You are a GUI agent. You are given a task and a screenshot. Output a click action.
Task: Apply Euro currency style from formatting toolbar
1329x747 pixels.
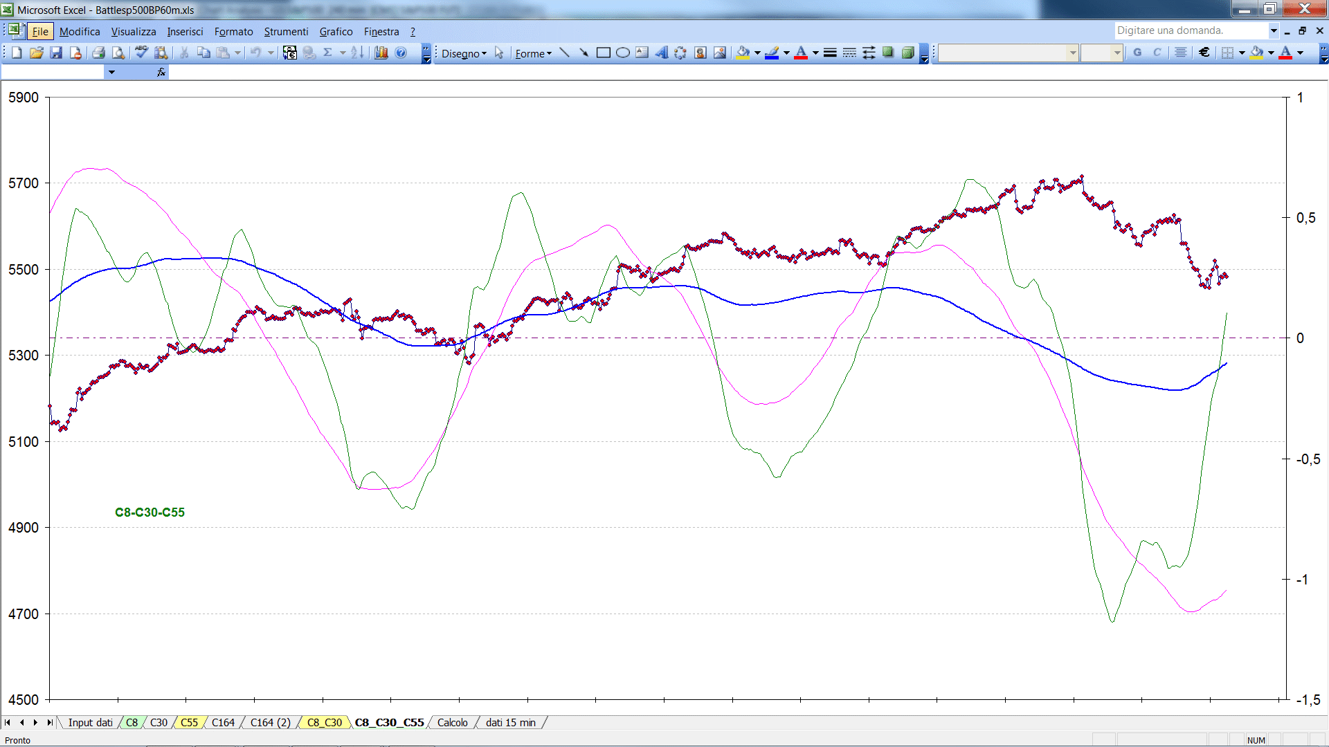click(x=1204, y=53)
